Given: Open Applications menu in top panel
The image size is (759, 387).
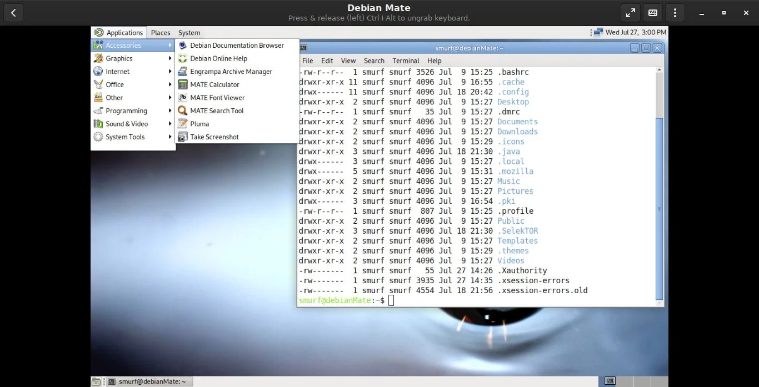Looking at the screenshot, I should (119, 33).
